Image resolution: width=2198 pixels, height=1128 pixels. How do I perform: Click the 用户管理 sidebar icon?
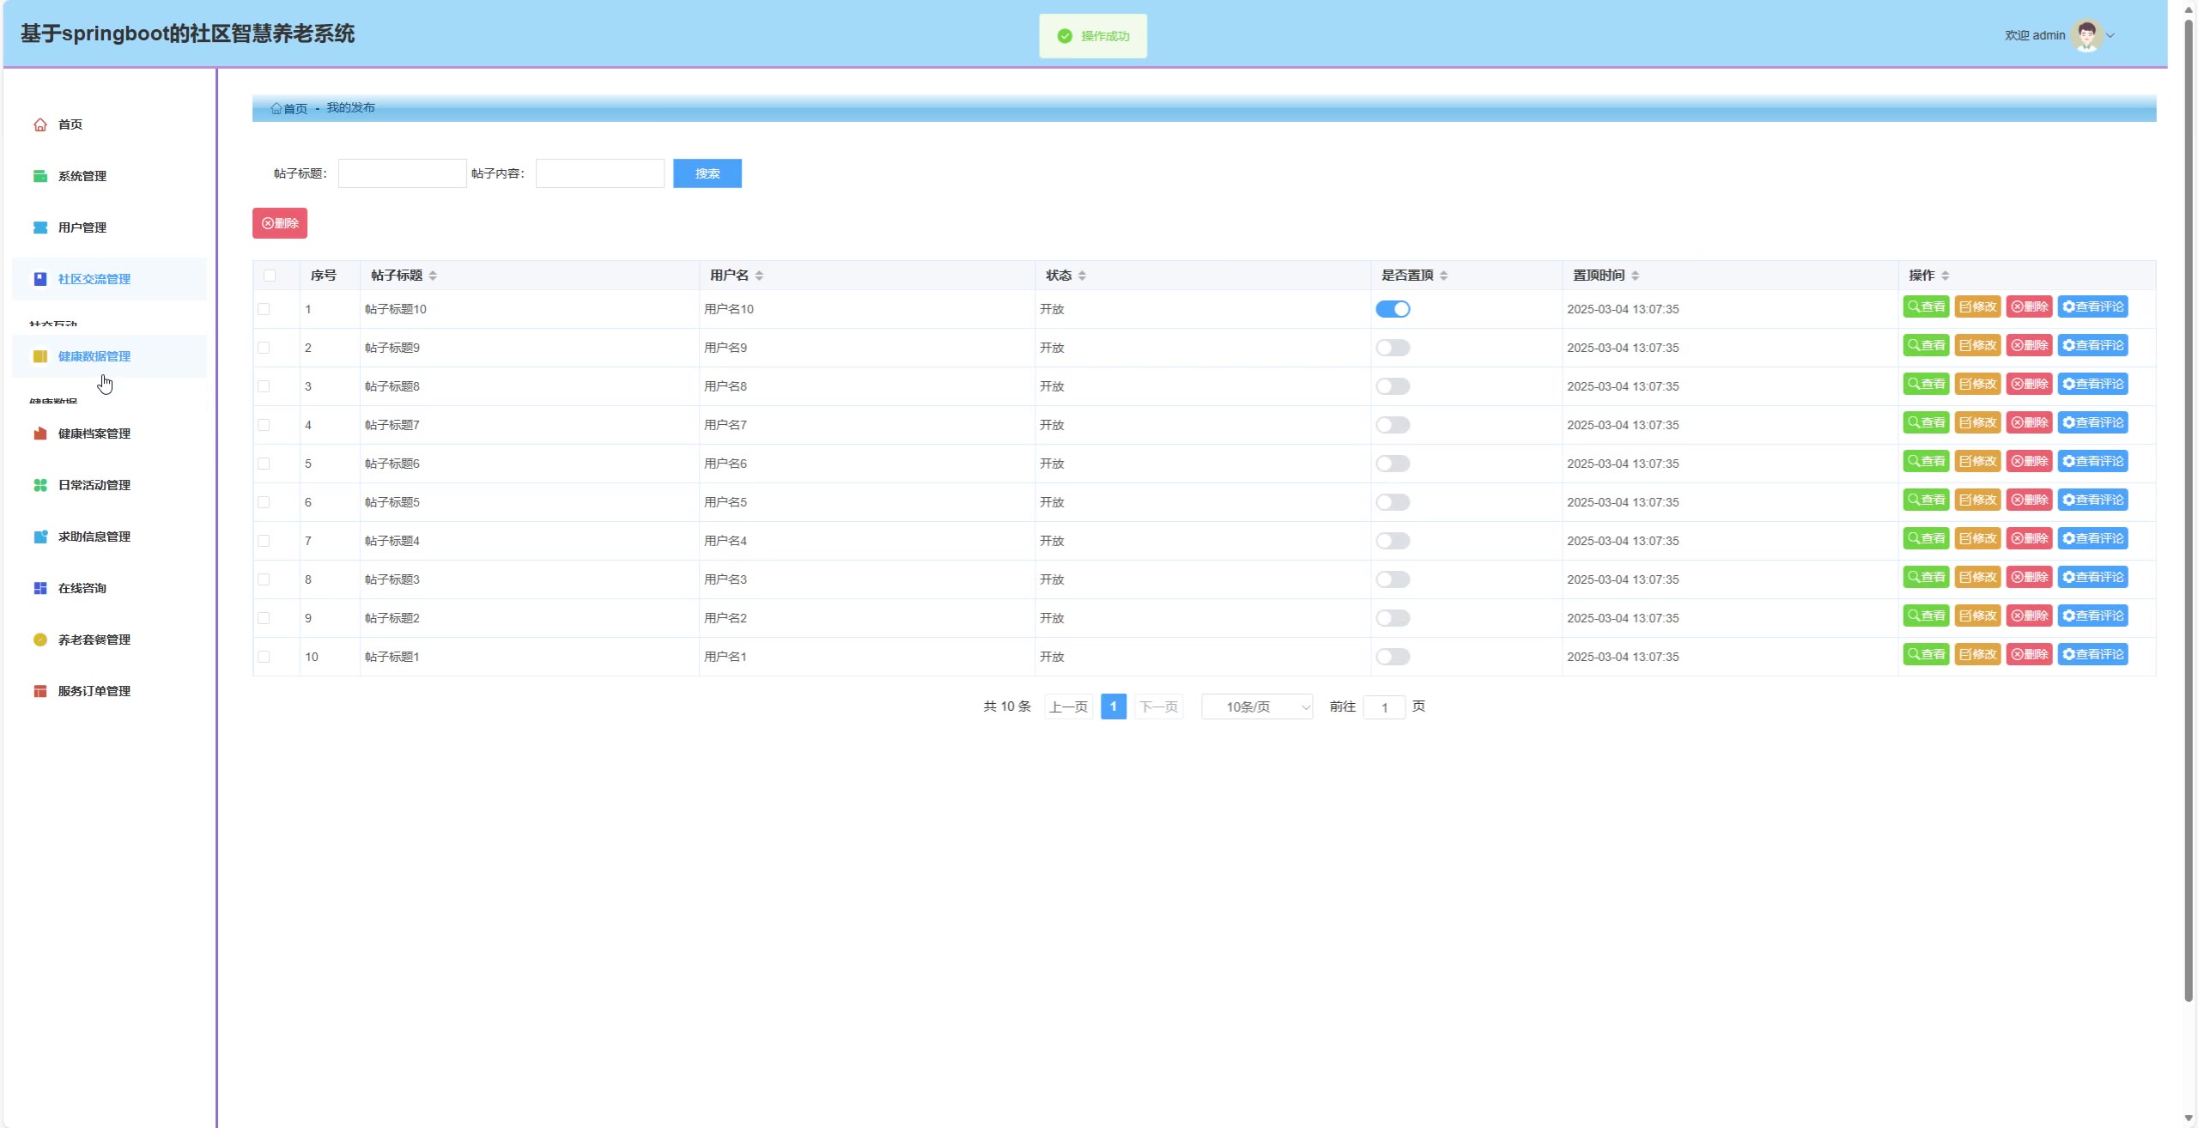(39, 227)
